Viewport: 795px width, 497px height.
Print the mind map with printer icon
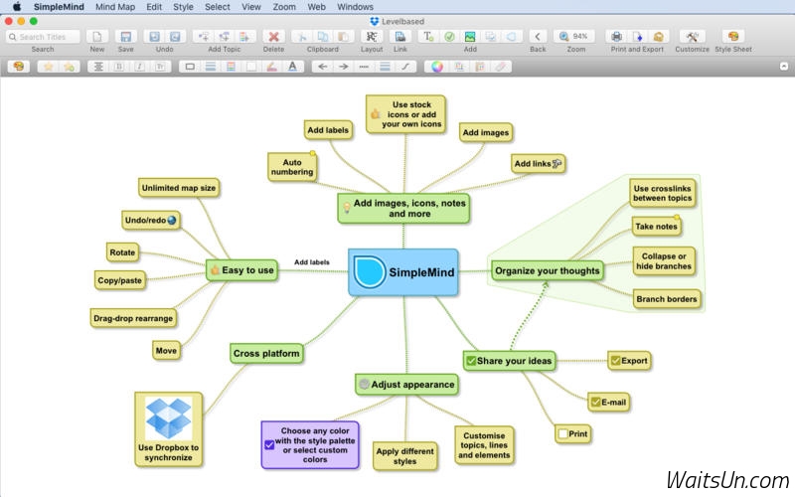click(616, 37)
